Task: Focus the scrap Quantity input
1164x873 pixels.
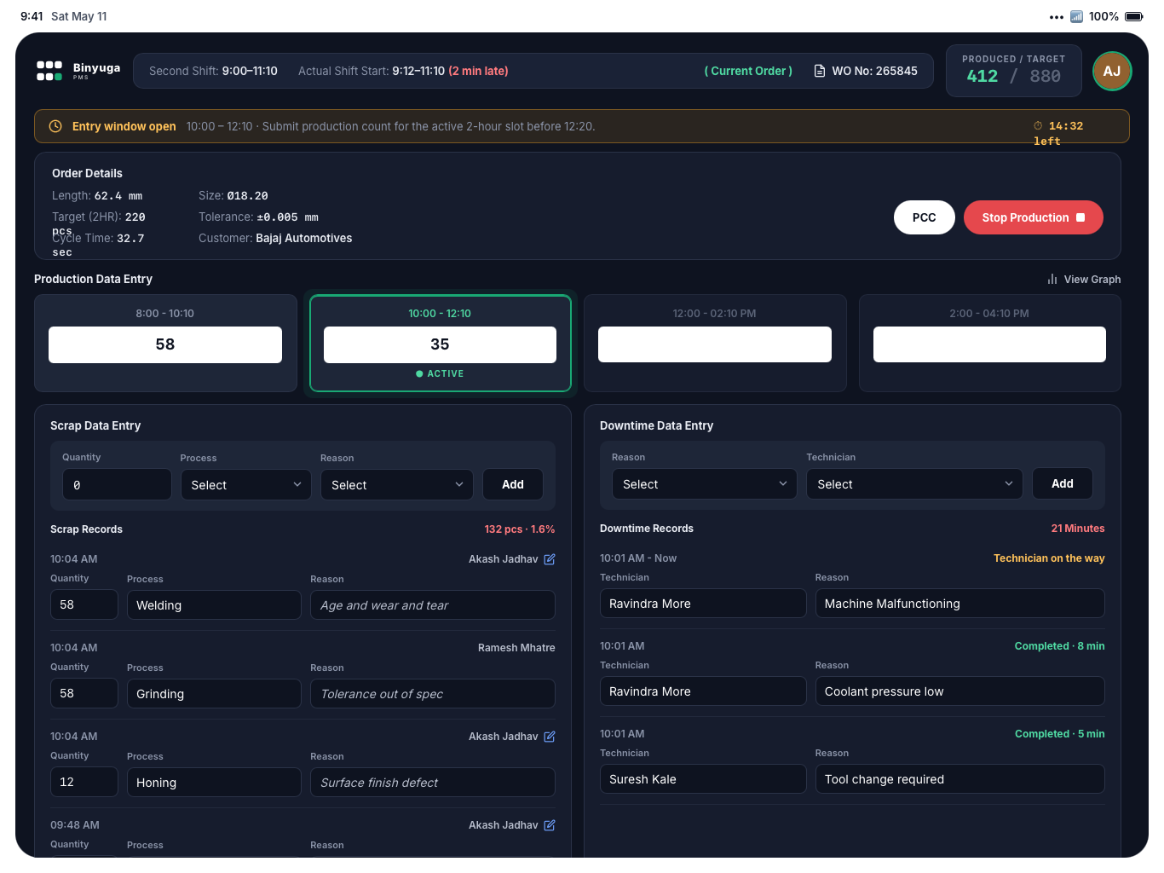Action: pyautogui.click(x=117, y=484)
